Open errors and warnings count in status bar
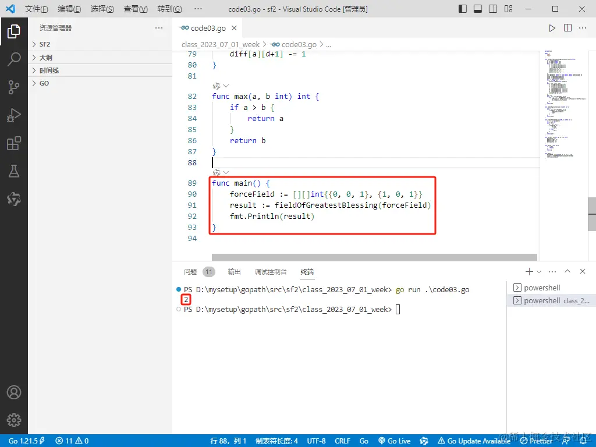The width and height of the screenshot is (596, 447). point(72,441)
